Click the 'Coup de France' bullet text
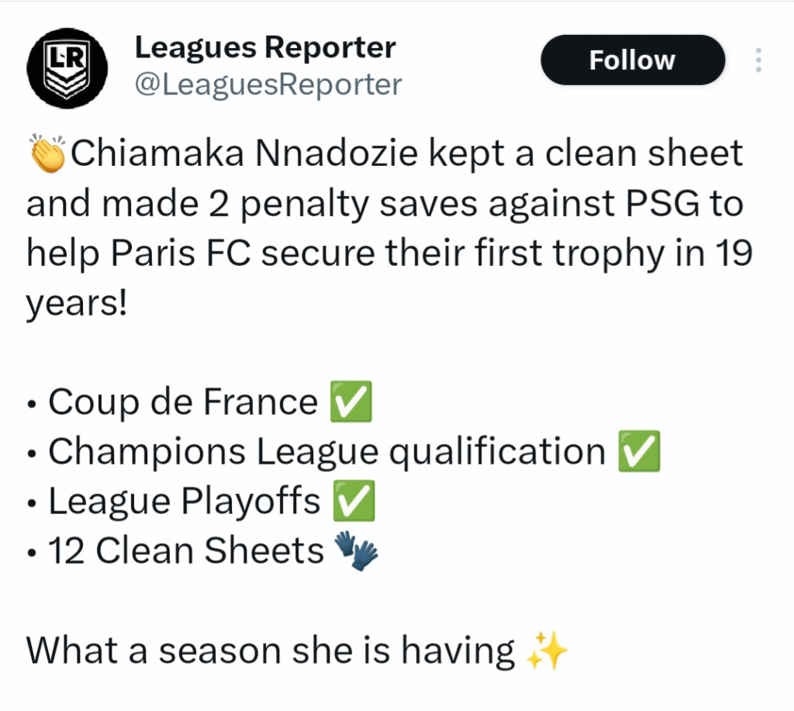 click(x=183, y=402)
